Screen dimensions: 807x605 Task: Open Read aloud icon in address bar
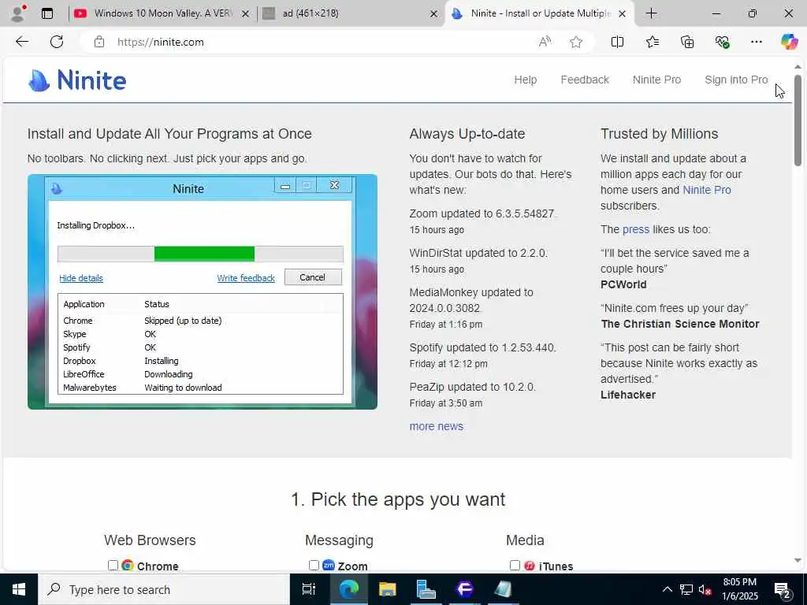pyautogui.click(x=545, y=42)
